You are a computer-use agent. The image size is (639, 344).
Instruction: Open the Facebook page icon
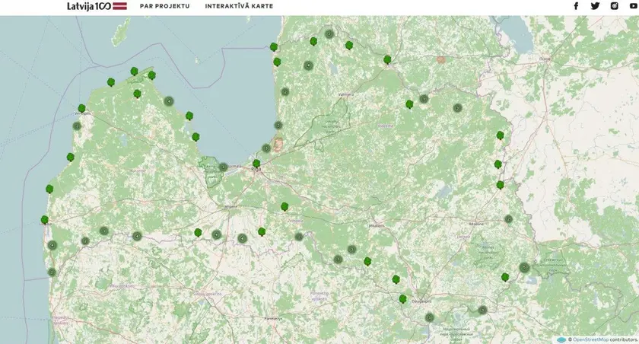click(x=576, y=6)
